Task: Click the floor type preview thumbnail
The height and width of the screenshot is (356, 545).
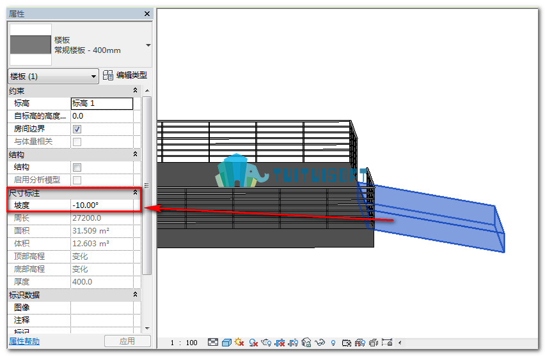Action: pos(31,45)
